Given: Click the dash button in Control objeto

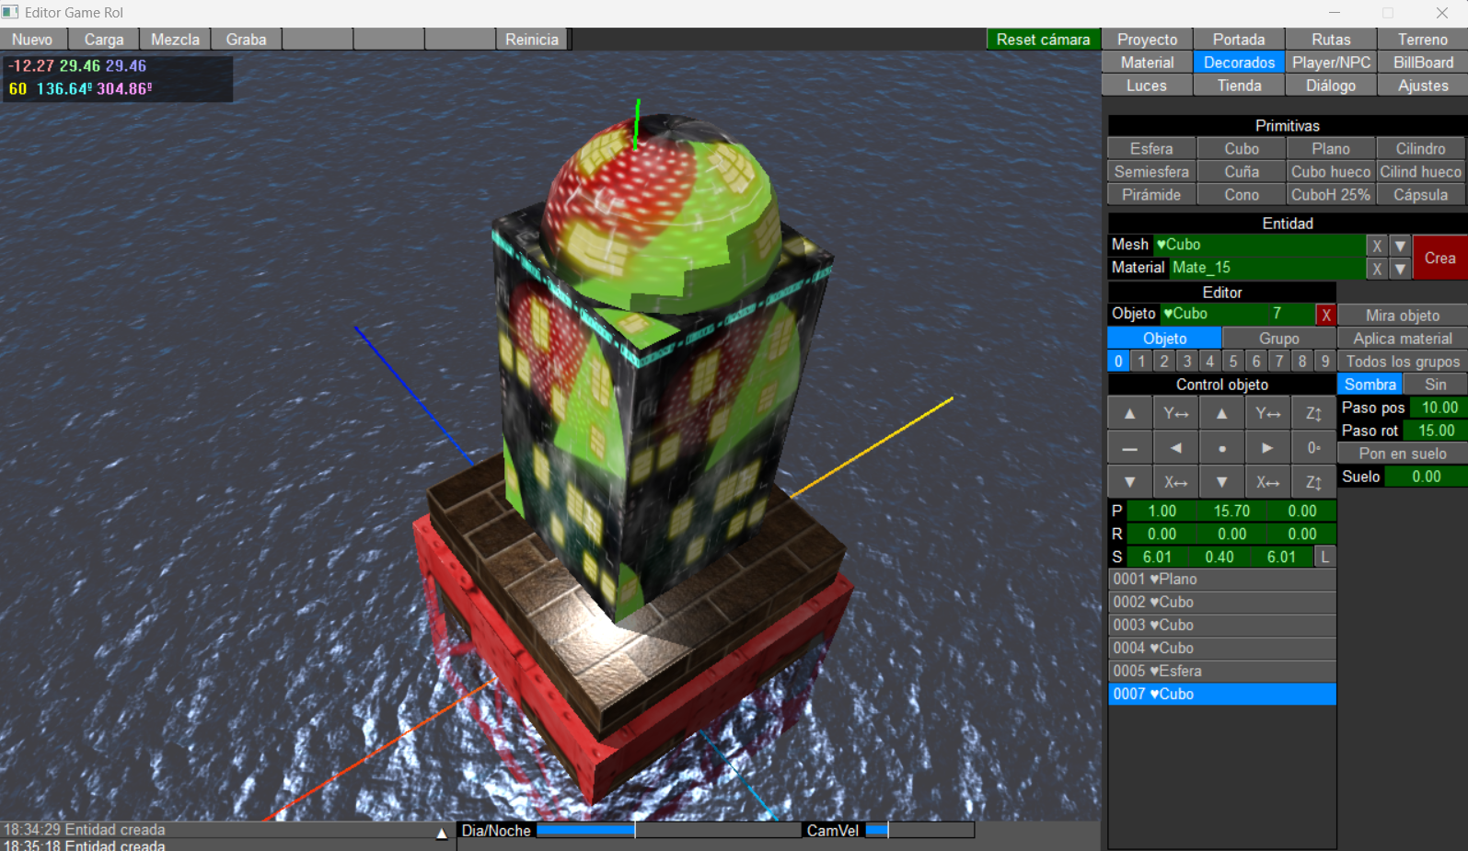Looking at the screenshot, I should pyautogui.click(x=1129, y=448).
